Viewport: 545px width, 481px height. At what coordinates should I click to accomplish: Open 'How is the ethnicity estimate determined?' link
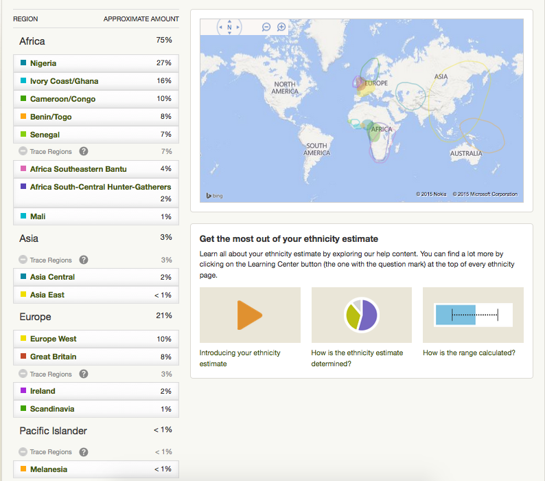[357, 358]
